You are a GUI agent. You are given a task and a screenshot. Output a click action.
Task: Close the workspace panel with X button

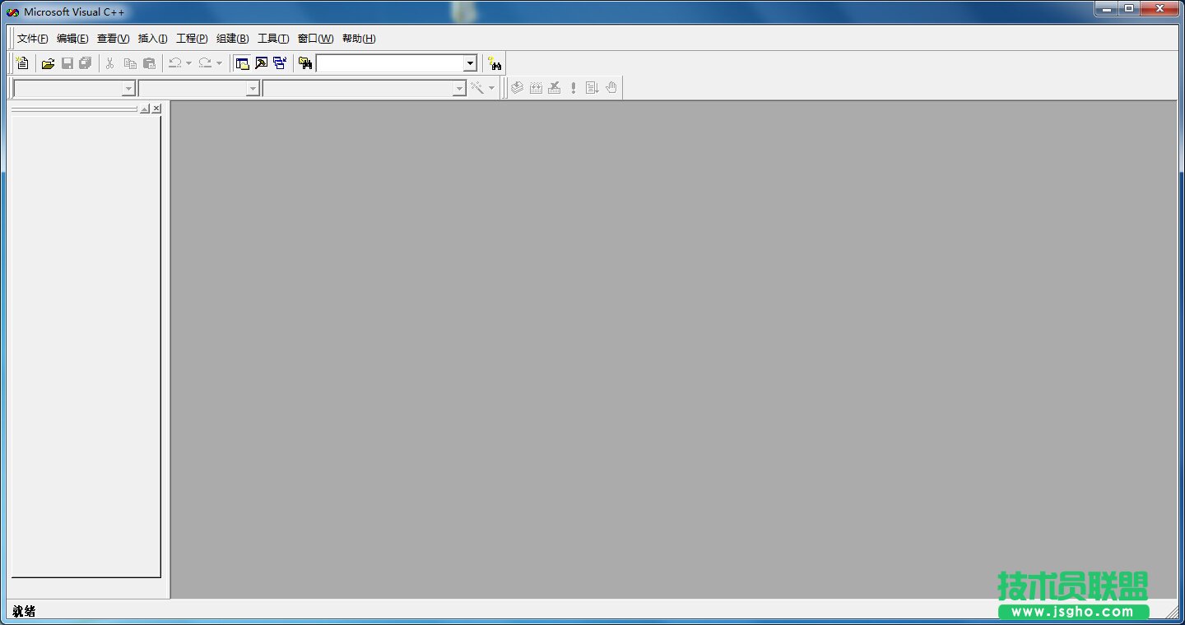pyautogui.click(x=156, y=109)
